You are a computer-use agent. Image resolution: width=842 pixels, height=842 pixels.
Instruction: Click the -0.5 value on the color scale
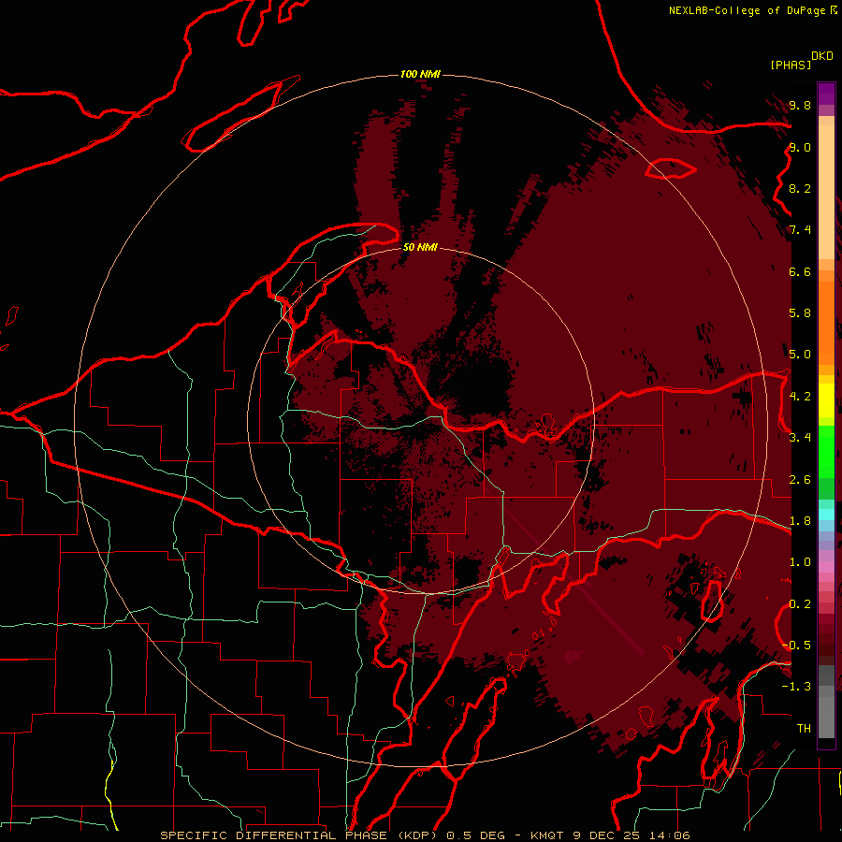click(x=796, y=646)
